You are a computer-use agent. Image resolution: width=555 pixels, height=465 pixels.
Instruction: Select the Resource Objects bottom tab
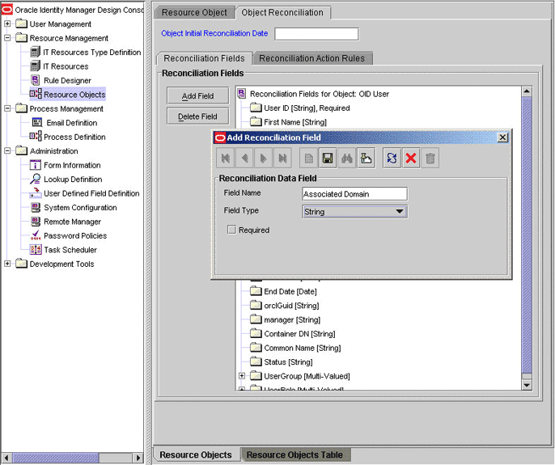[x=196, y=454]
